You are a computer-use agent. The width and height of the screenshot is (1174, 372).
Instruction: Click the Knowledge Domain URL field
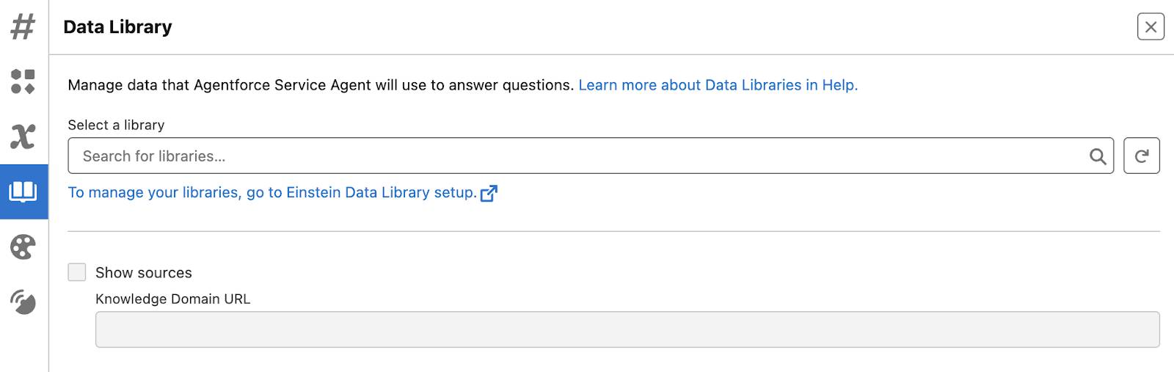pos(627,329)
